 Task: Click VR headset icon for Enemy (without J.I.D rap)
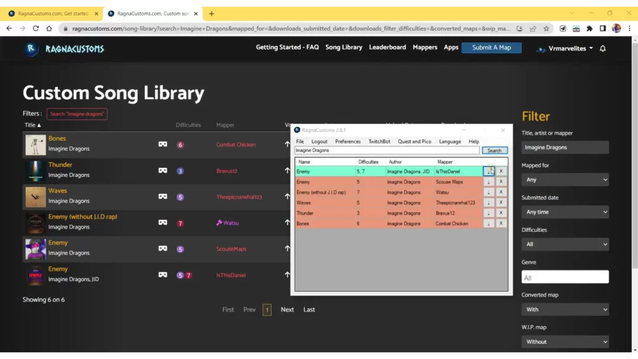(163, 223)
